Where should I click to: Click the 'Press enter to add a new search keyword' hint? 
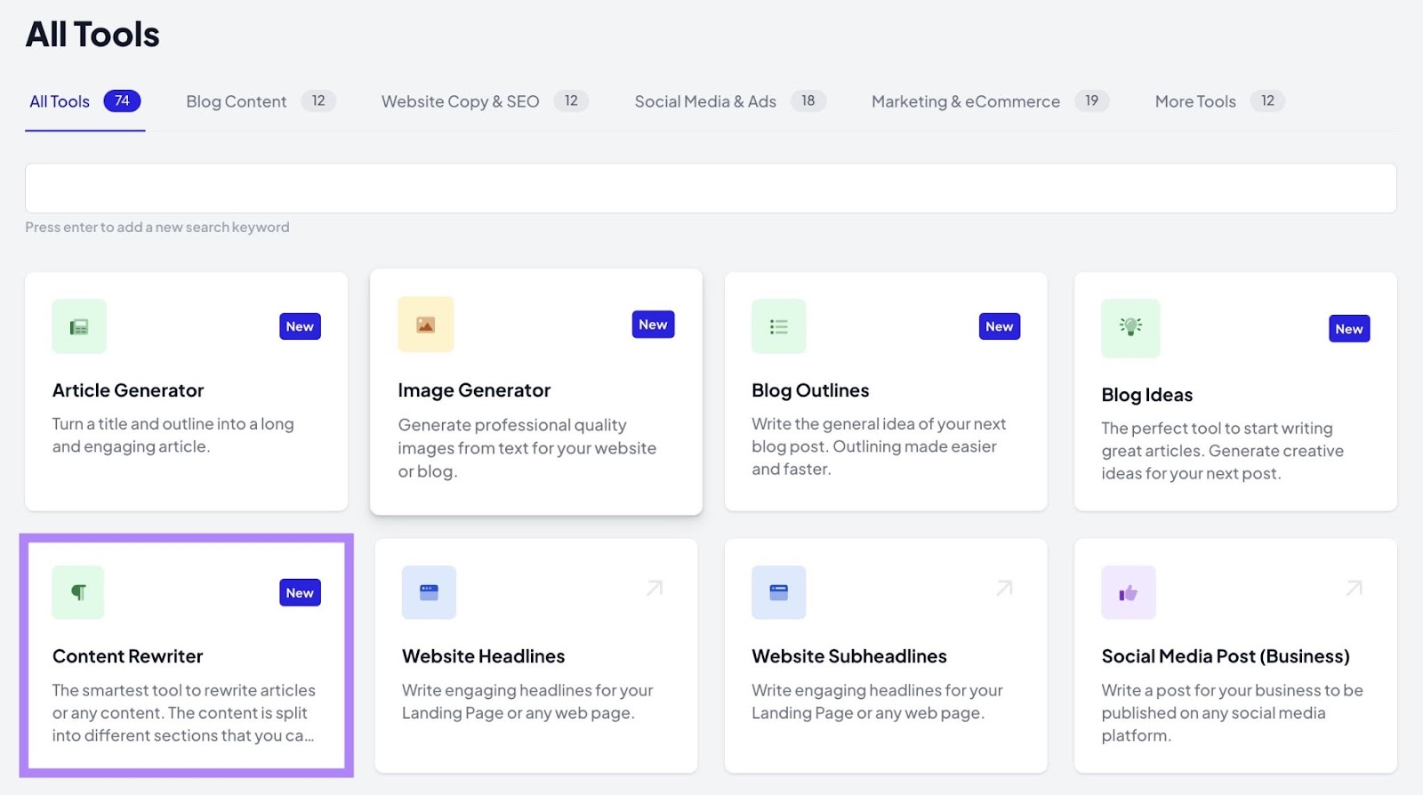click(x=157, y=227)
